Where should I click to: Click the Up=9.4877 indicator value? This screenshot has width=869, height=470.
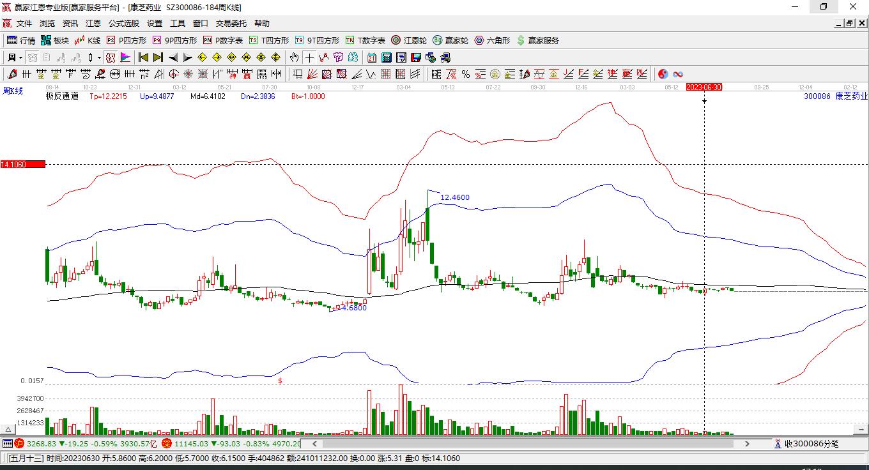click(x=157, y=96)
